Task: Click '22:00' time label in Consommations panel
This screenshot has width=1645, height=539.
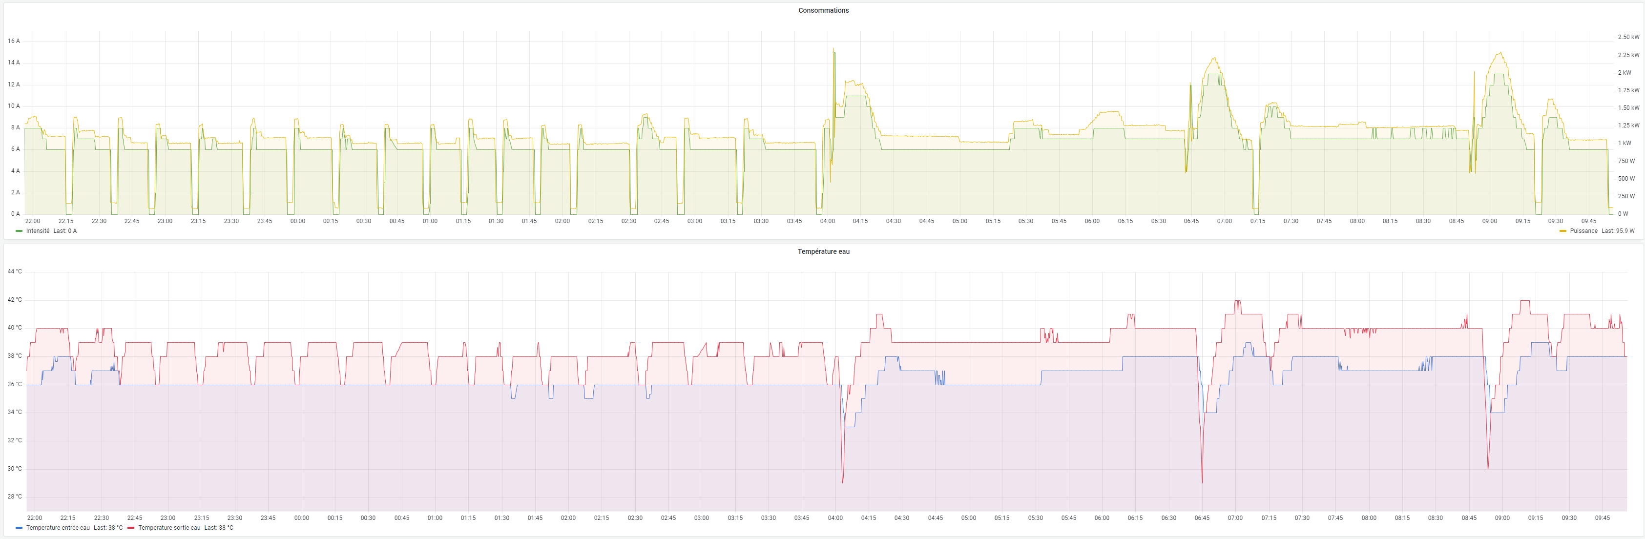Action: 33,222
